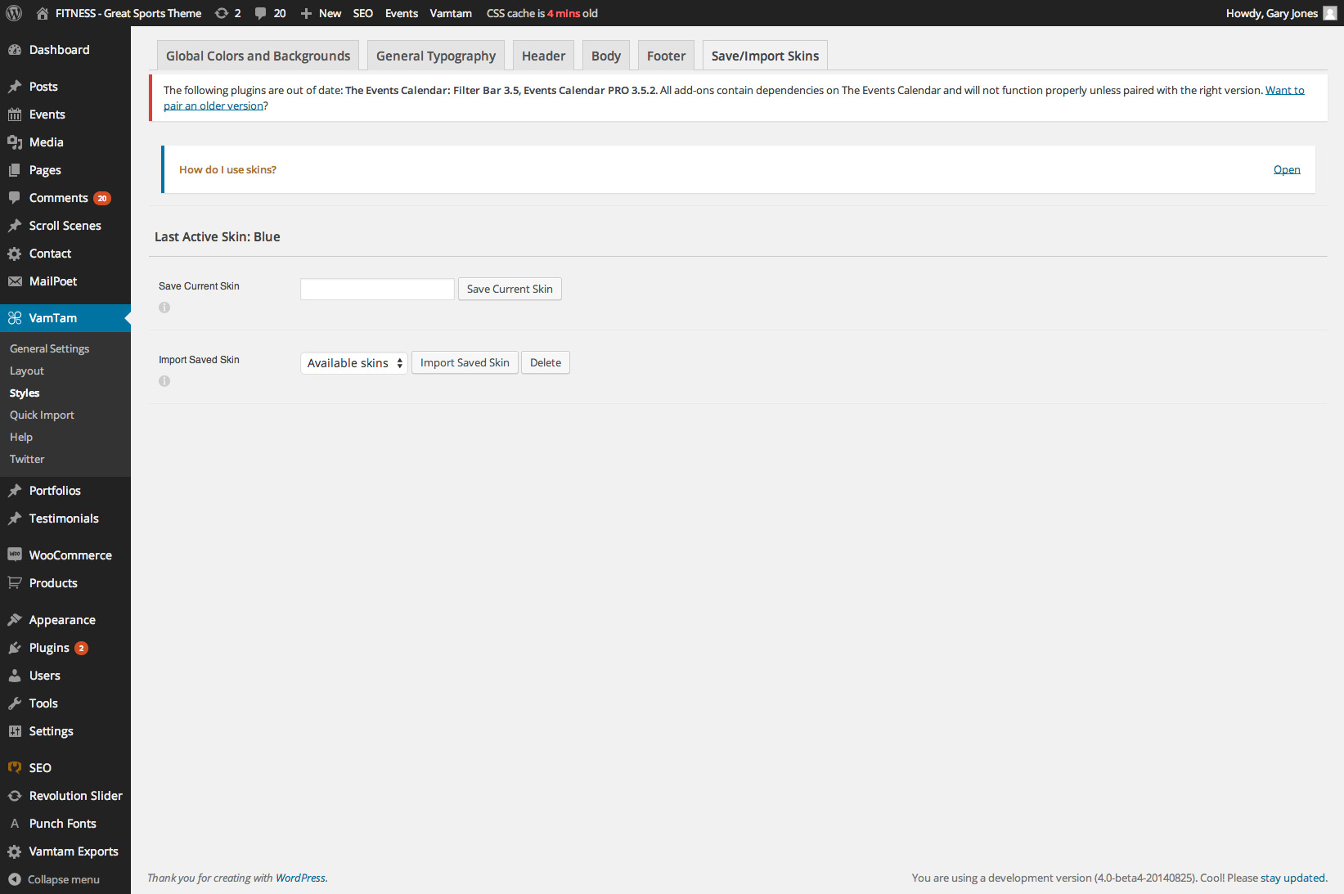Click the Delete skin button
This screenshot has height=894, width=1344.
[x=546, y=362]
